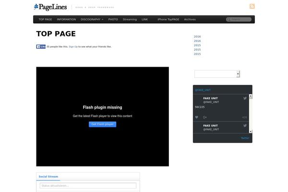Like the 56C225 tweet with the heart icon
The image size is (288, 192).
point(197,117)
